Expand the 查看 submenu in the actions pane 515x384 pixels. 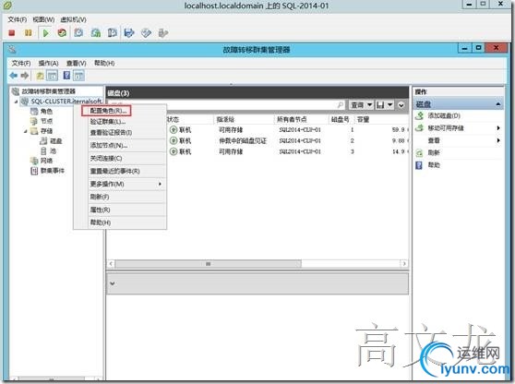coord(498,140)
